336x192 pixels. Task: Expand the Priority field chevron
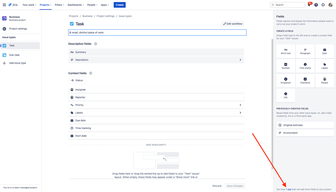[240, 105]
